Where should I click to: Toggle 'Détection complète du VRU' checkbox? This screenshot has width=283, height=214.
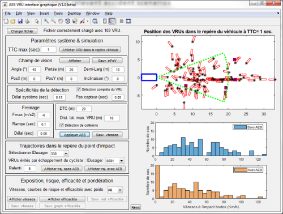(79, 89)
